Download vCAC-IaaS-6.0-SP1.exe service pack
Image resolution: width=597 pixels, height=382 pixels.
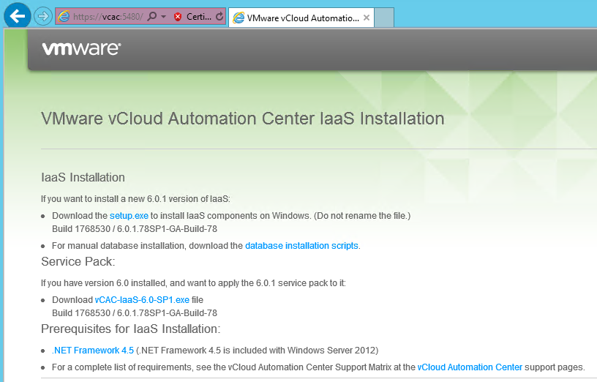coord(142,300)
